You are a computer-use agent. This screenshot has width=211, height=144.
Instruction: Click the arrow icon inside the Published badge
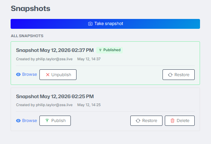[100, 50]
